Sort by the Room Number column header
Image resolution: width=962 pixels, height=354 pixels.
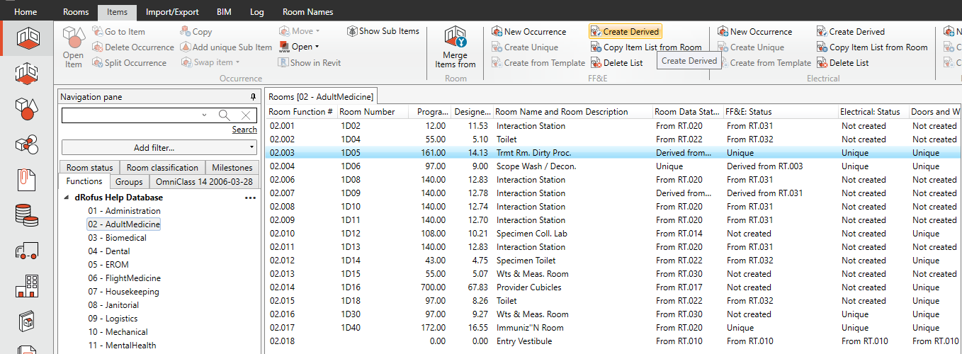pos(367,112)
